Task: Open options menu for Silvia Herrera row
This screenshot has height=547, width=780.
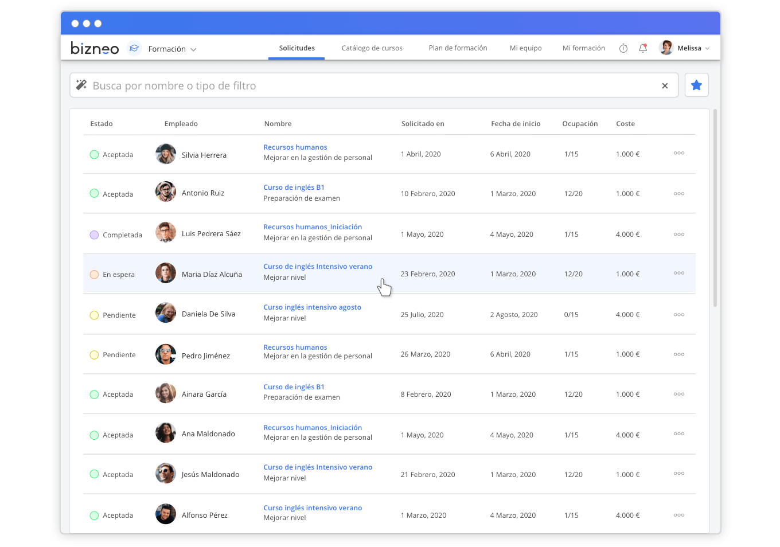Action: point(679,154)
